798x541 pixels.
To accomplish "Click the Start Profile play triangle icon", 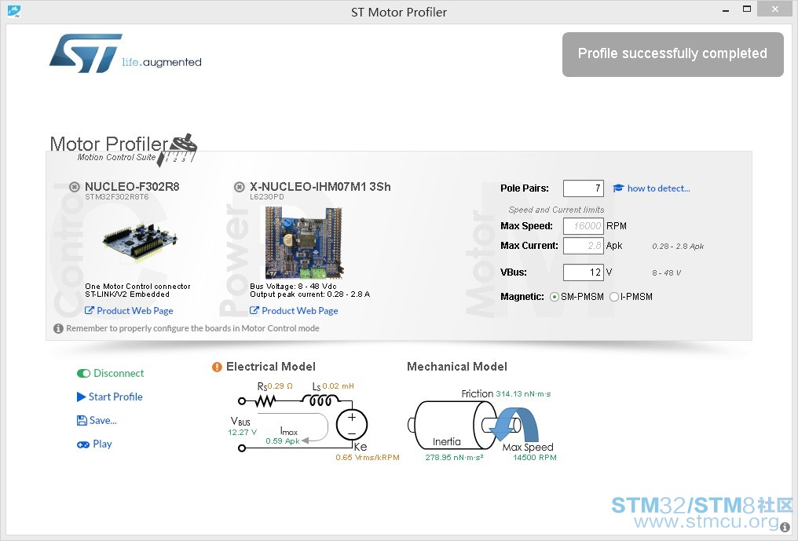I will [x=81, y=397].
